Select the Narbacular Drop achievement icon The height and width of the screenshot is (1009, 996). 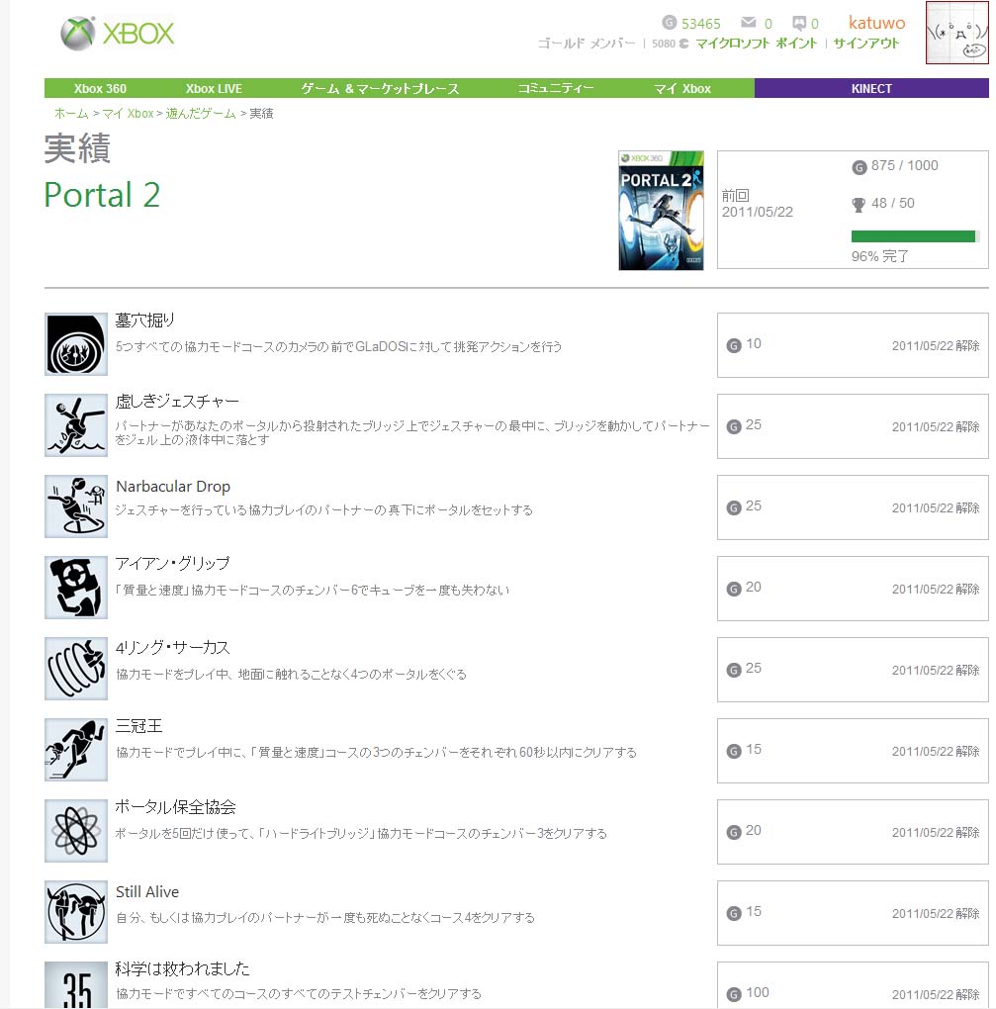[76, 506]
